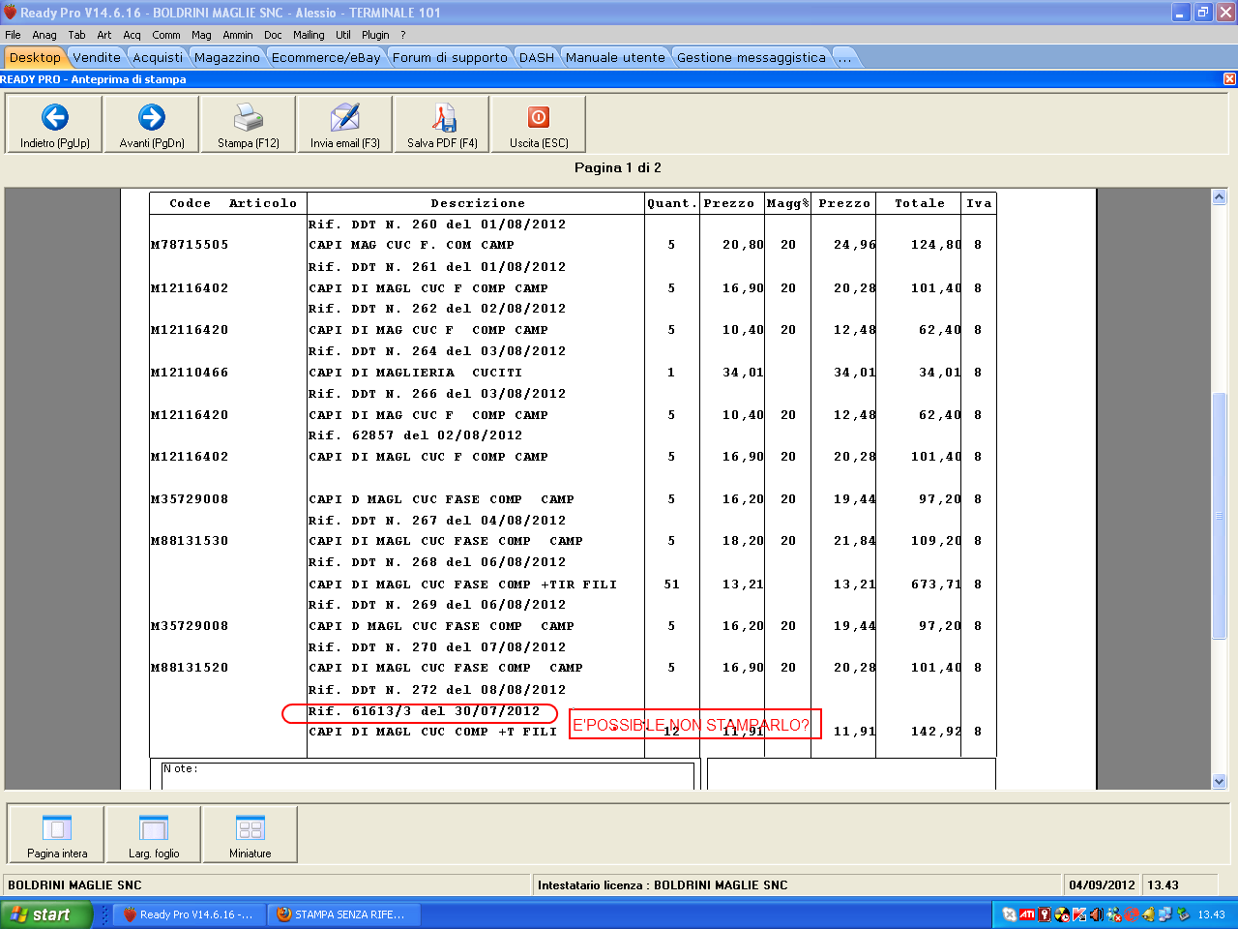
Task: Select the Desktop tab
Action: point(35,58)
